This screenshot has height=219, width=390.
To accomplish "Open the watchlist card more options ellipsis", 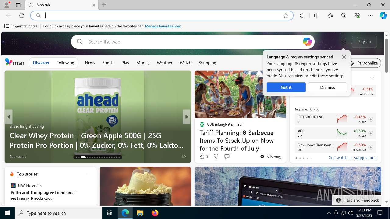I will [372, 78].
